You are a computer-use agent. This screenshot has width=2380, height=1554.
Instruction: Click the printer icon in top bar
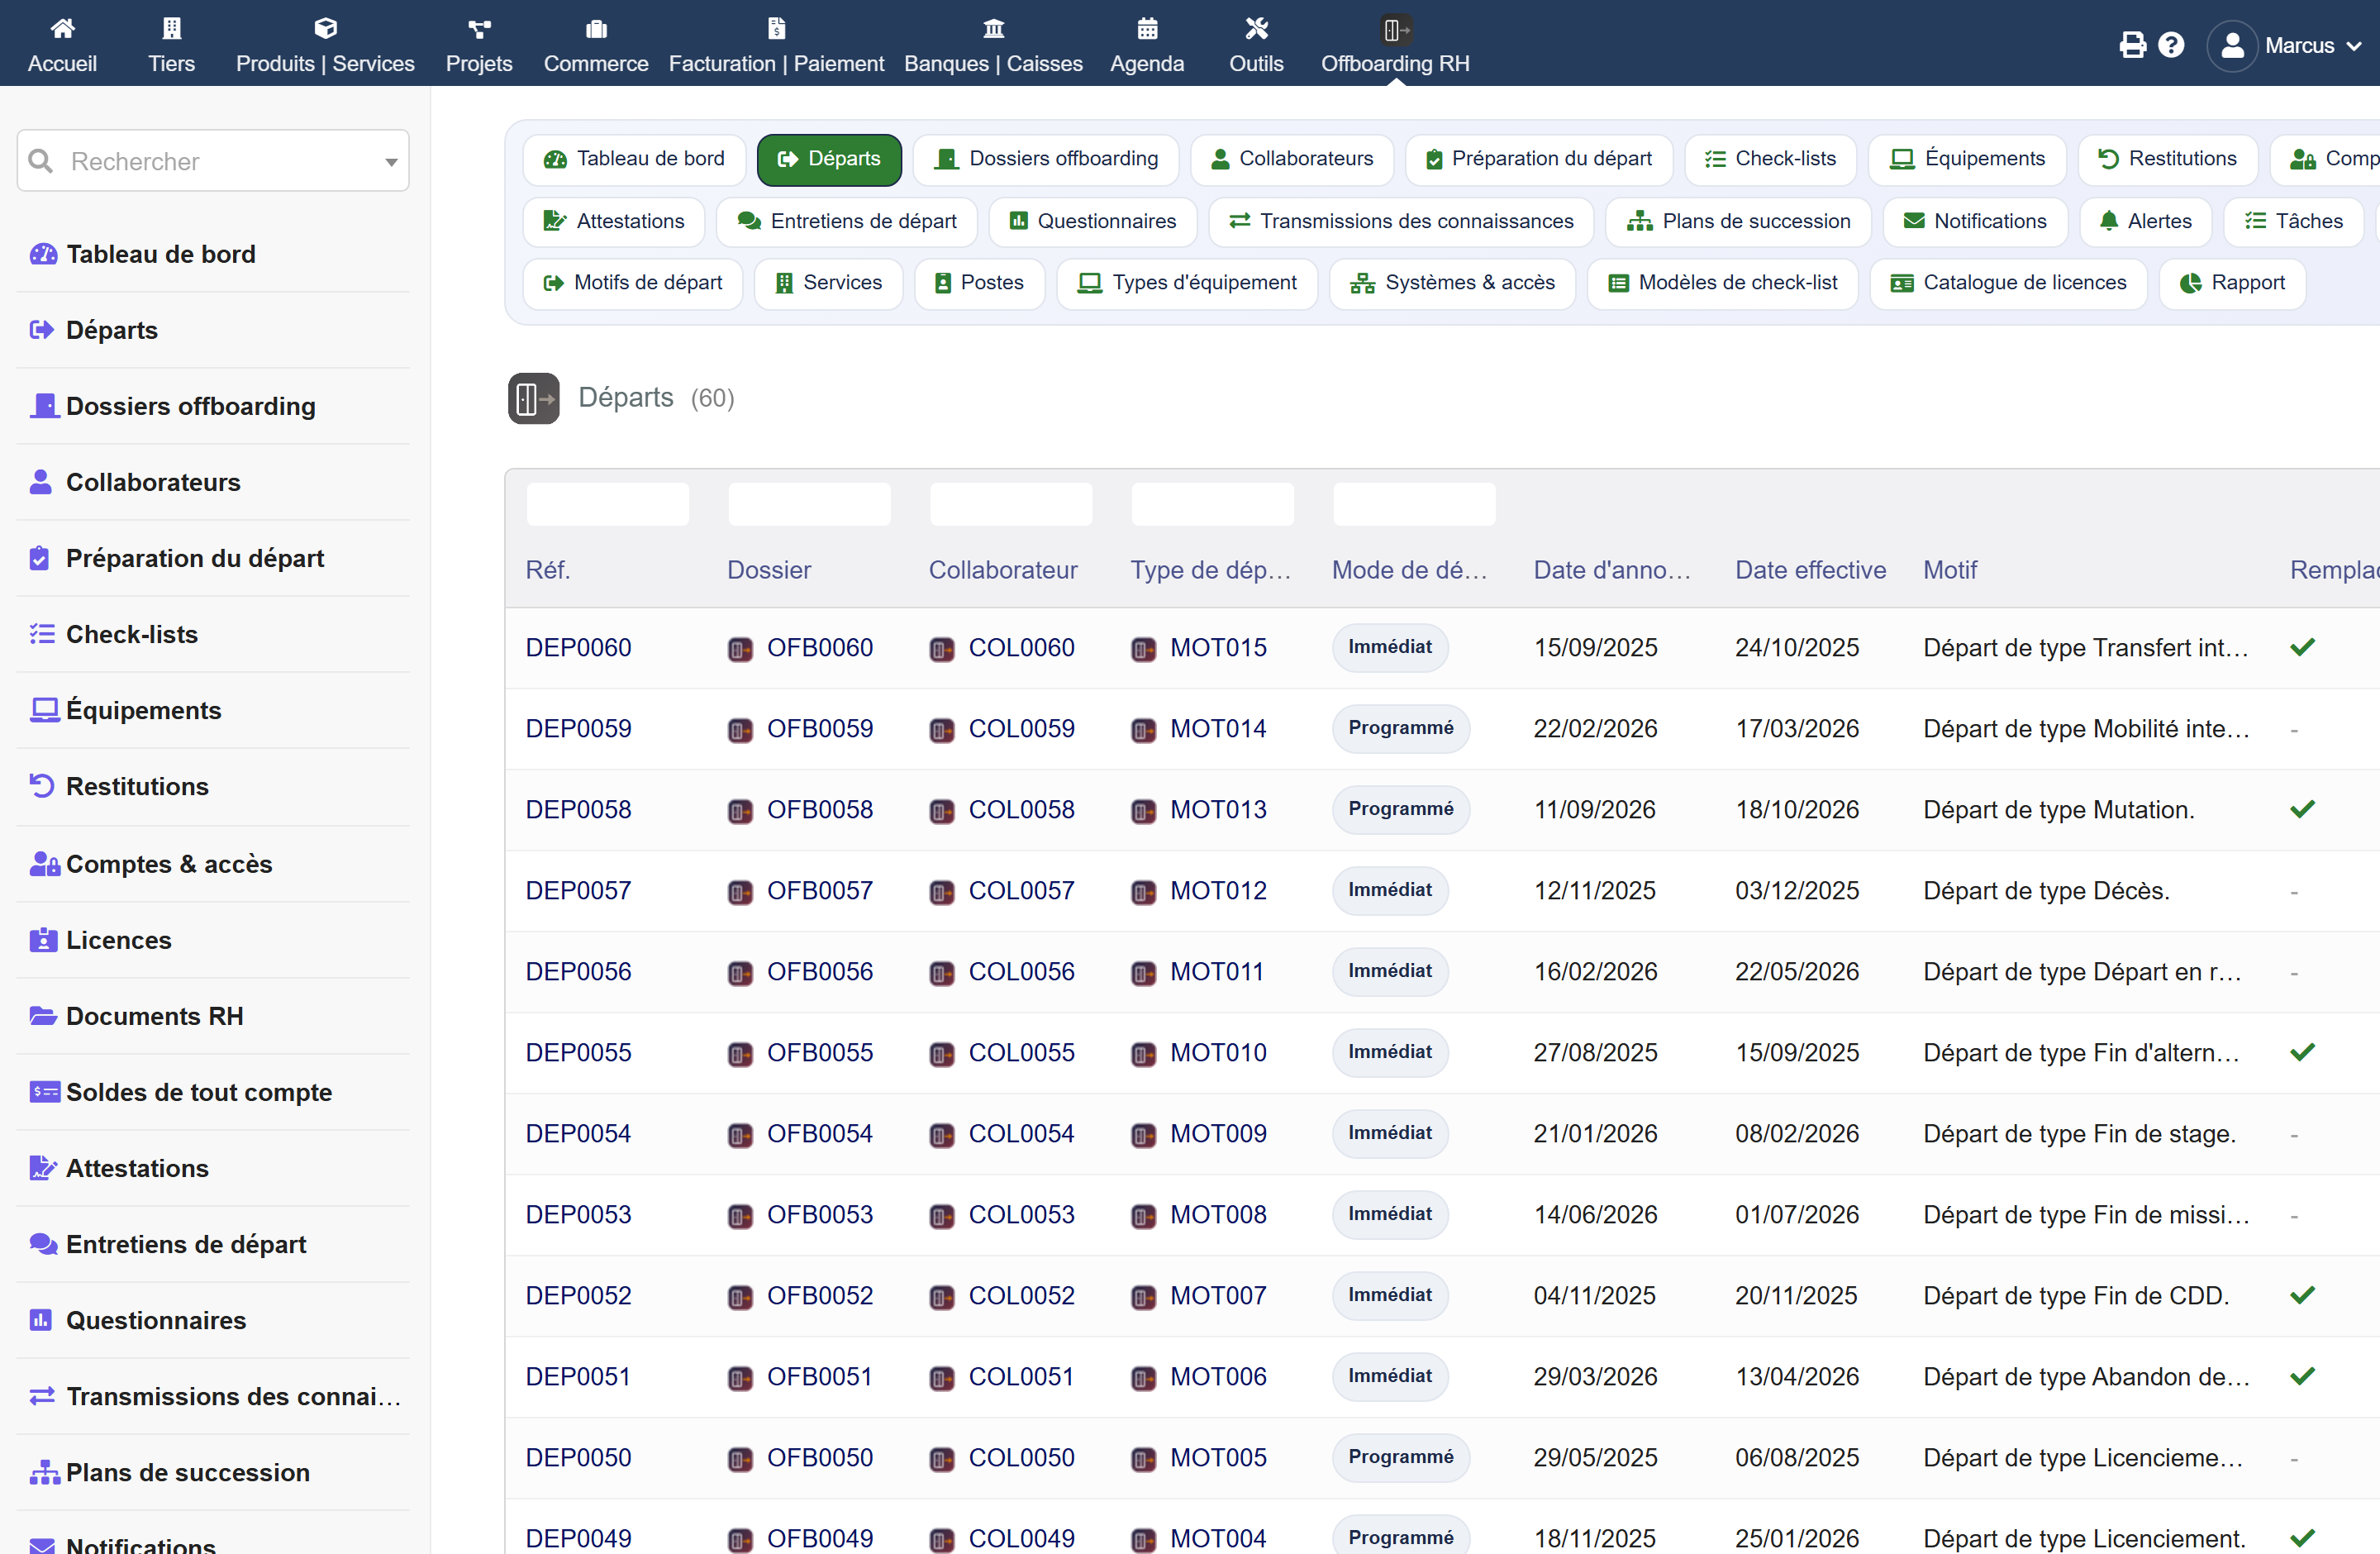pyautogui.click(x=2132, y=45)
